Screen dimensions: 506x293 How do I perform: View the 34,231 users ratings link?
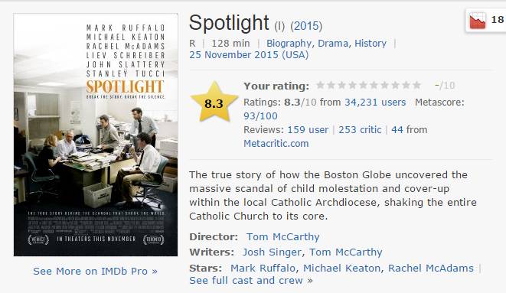coord(375,103)
